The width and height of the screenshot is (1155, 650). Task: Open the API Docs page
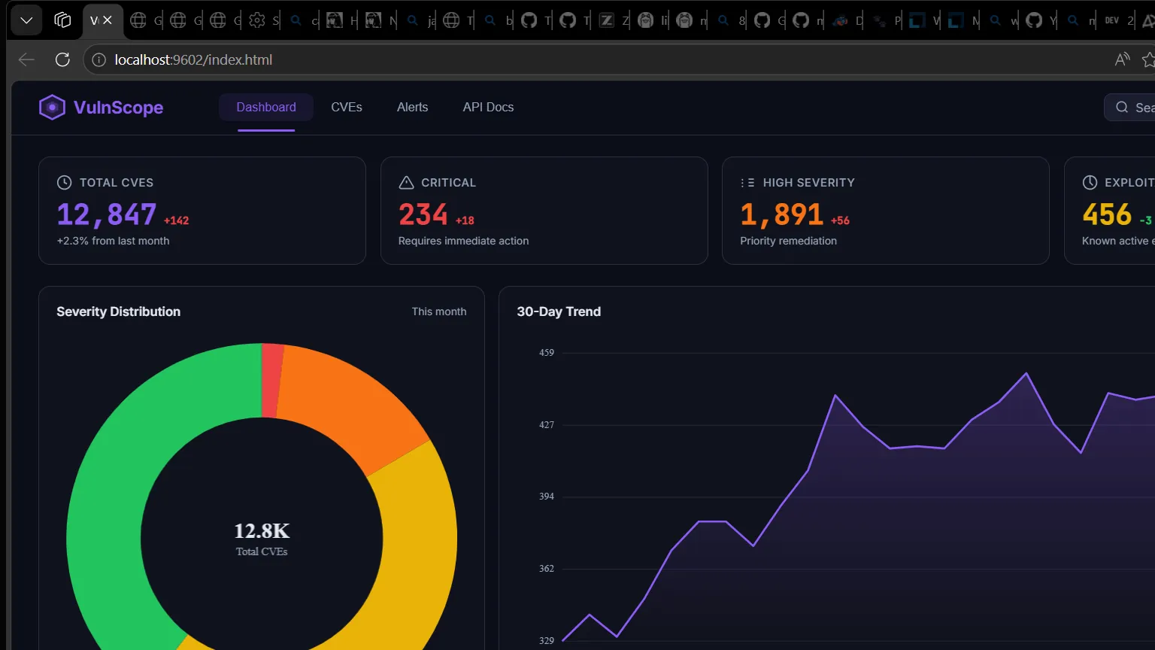click(488, 108)
